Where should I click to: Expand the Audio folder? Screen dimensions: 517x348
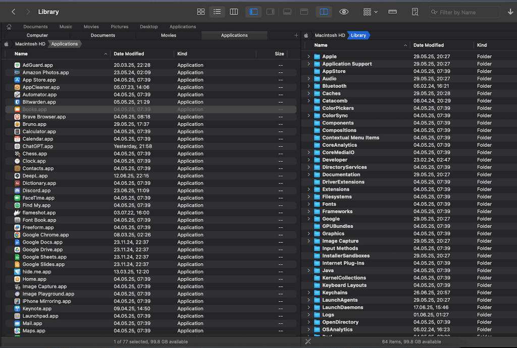pyautogui.click(x=308, y=79)
